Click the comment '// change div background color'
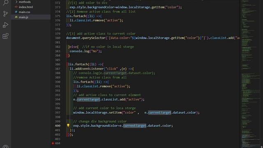Viewport: 263px width, 148px height. 100,121
